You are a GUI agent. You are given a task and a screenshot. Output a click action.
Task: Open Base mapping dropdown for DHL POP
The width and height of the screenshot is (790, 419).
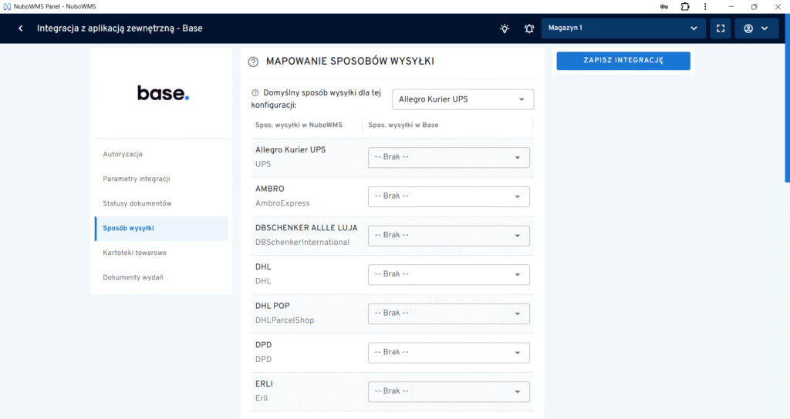coord(449,313)
